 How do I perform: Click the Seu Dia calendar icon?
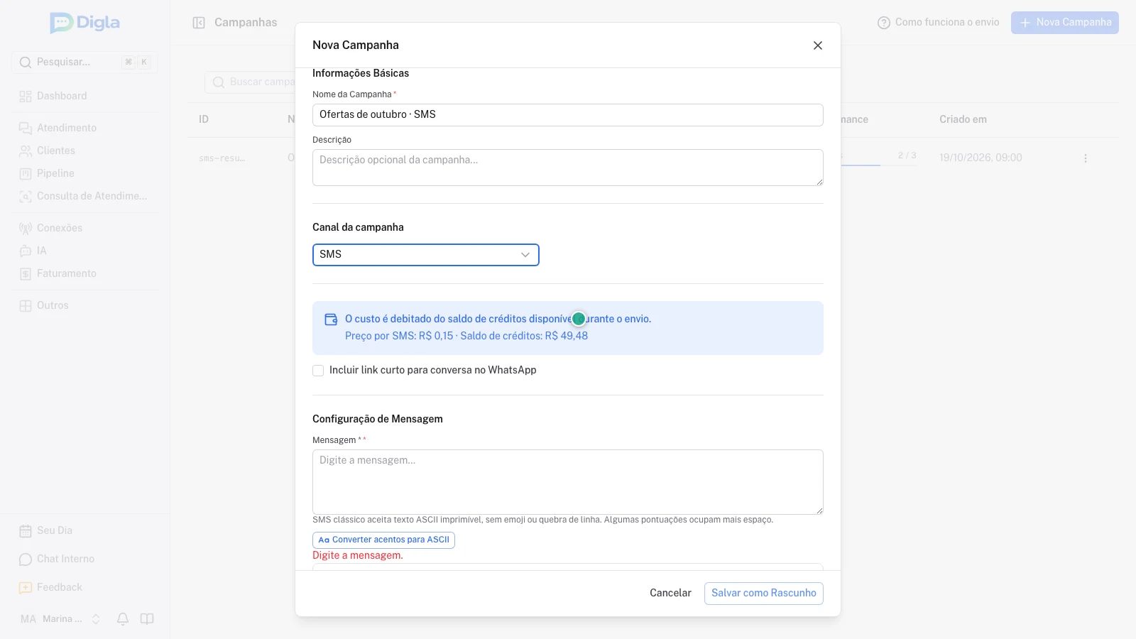[26, 531]
